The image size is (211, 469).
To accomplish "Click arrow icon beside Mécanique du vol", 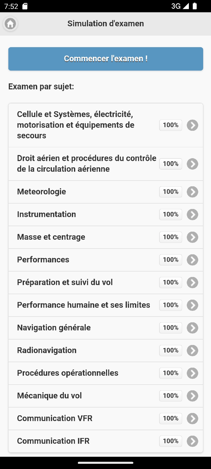I will [x=193, y=396].
